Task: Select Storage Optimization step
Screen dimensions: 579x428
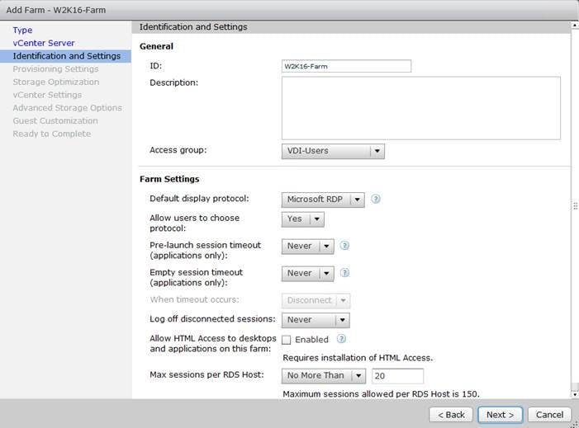Action: click(56, 82)
